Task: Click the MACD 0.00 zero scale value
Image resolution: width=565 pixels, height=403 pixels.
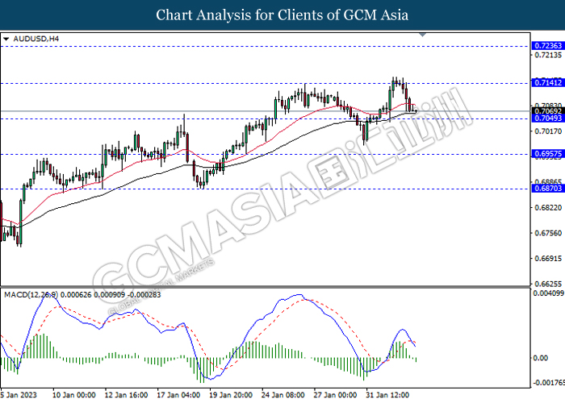Action: pos(540,358)
